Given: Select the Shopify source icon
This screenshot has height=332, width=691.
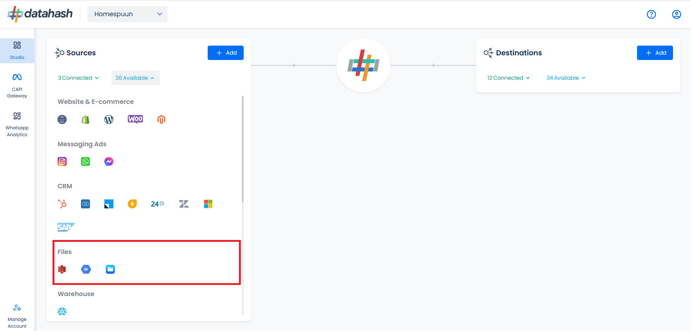Looking at the screenshot, I should coord(85,120).
